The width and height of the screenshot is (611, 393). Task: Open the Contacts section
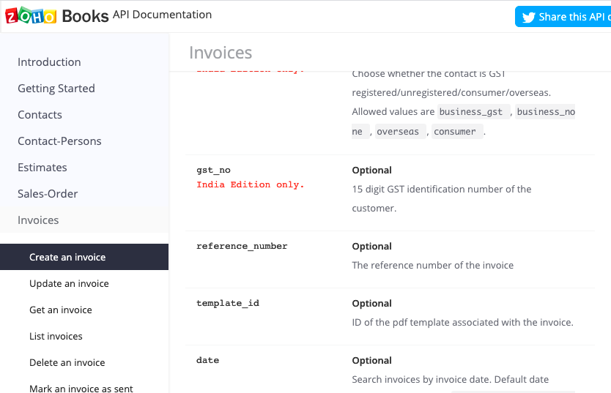[40, 115]
